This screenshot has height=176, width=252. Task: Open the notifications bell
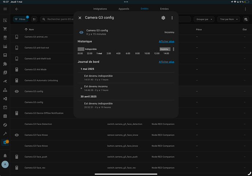(5, 156)
